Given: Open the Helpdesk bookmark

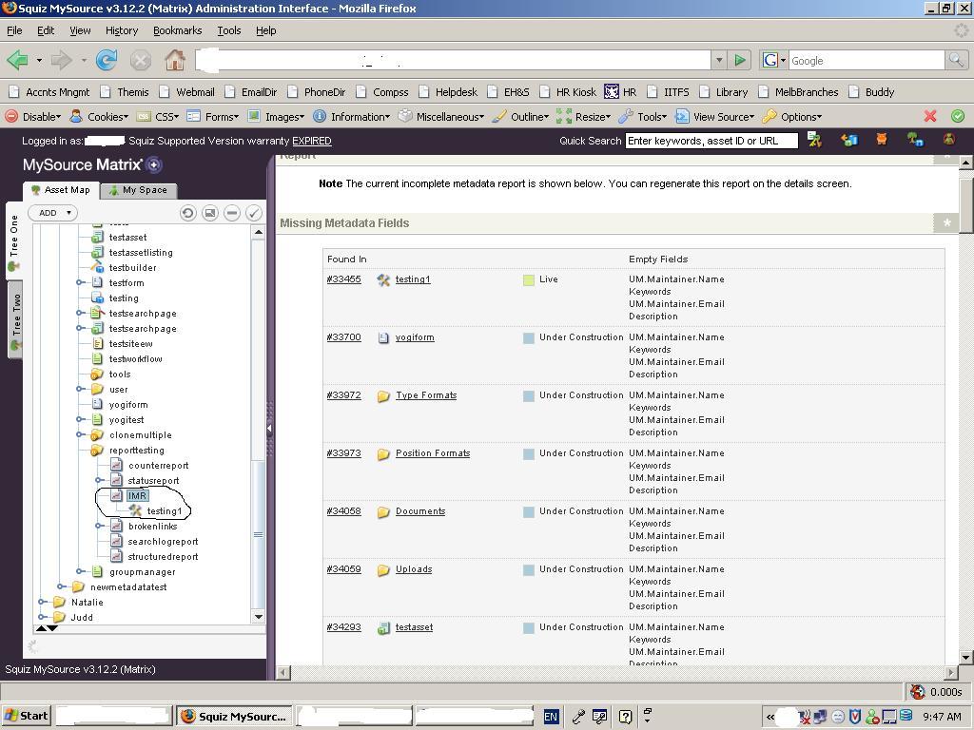Looking at the screenshot, I should 449,92.
